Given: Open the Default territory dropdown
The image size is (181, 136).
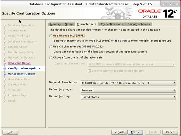Looking at the screenshot, I should click(x=129, y=97).
